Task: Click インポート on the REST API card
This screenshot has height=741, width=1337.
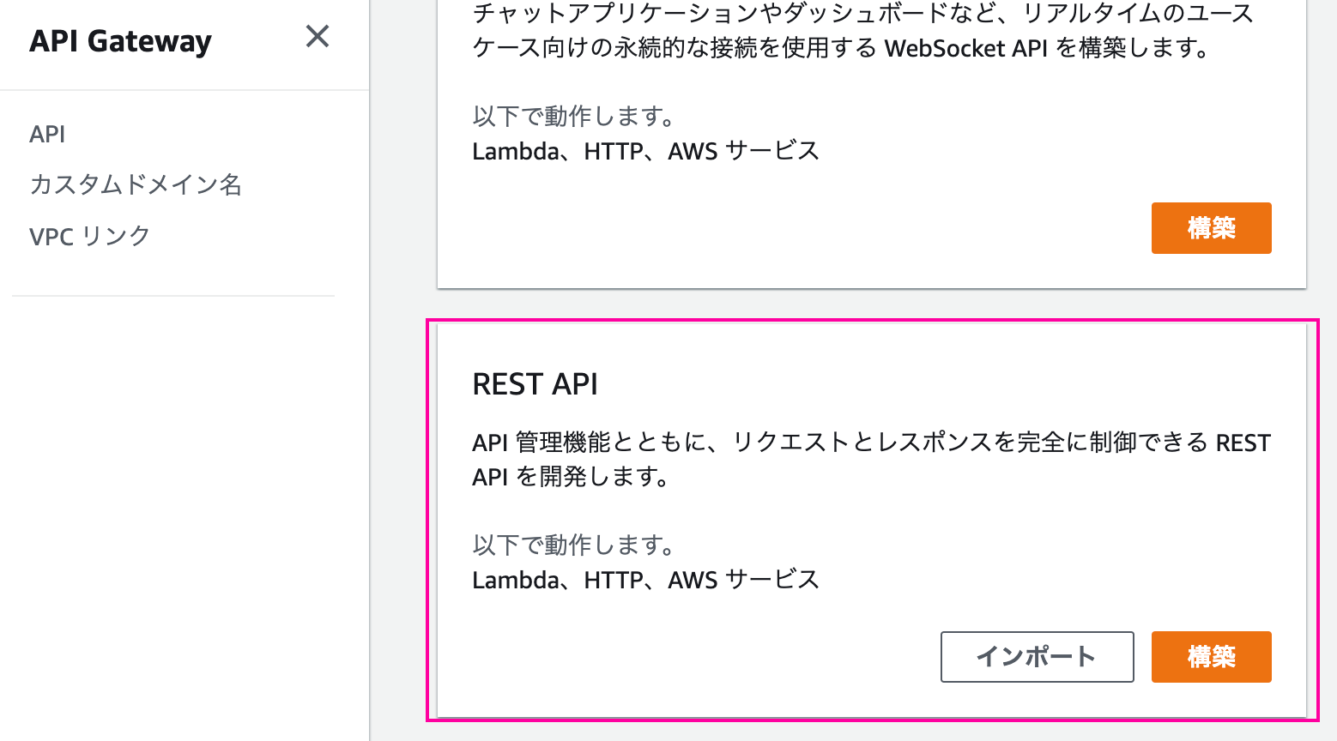Action: click(1036, 657)
